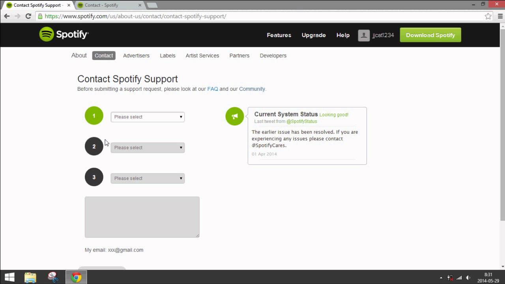Click the @SpotifyStatus link
Viewport: 505px width, 284px height.
pyautogui.click(x=302, y=121)
